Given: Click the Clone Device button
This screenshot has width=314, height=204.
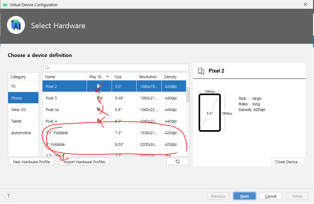Looking at the screenshot, I should pyautogui.click(x=287, y=161).
